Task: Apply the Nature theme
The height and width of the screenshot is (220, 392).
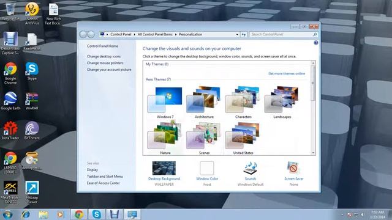Action: (165, 137)
